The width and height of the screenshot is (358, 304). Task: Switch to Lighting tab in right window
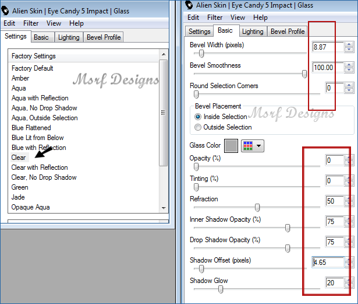pos(253,32)
